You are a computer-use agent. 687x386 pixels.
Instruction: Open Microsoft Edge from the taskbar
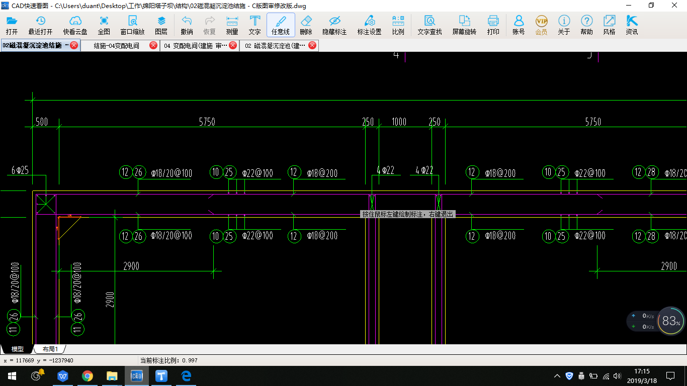(186, 376)
